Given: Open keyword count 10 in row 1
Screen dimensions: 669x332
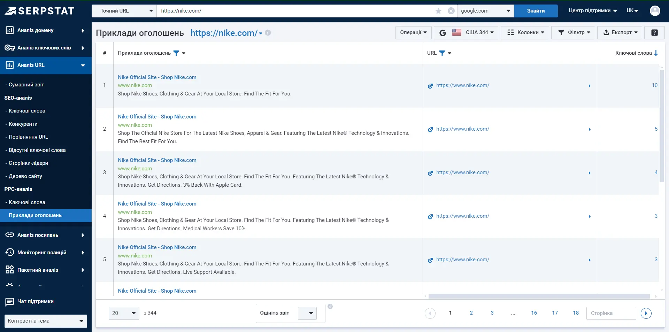Looking at the screenshot, I should pyautogui.click(x=654, y=85).
